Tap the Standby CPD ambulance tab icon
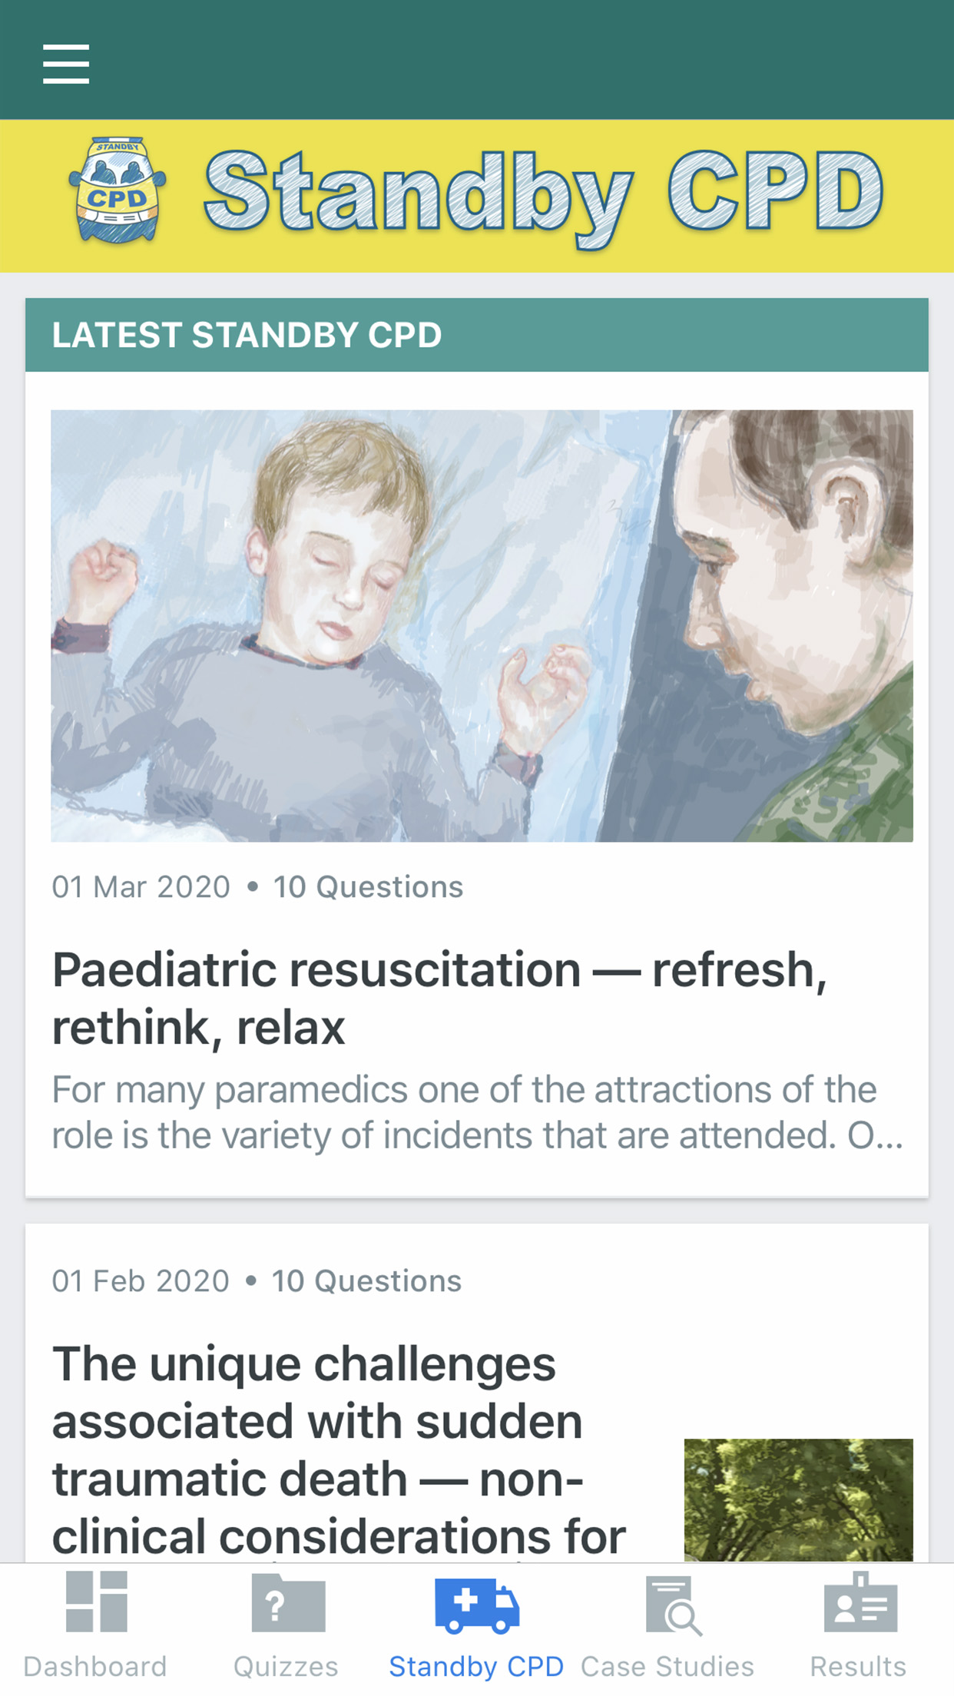 (x=476, y=1605)
